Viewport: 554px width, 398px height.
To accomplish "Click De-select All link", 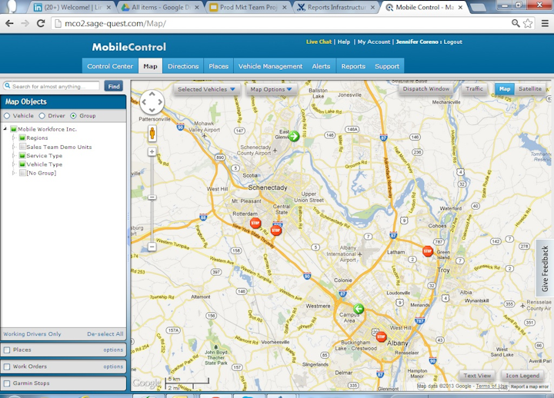I will (x=105, y=333).
